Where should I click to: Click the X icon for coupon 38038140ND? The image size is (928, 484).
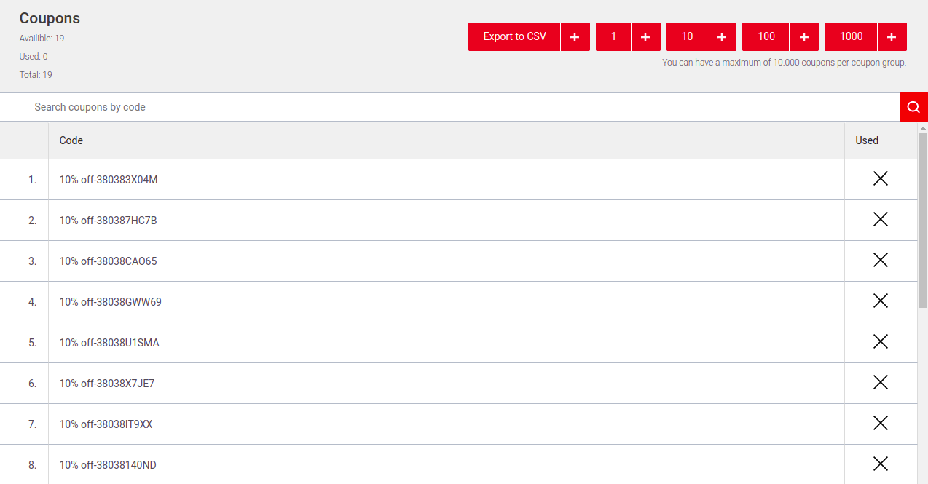coord(880,464)
